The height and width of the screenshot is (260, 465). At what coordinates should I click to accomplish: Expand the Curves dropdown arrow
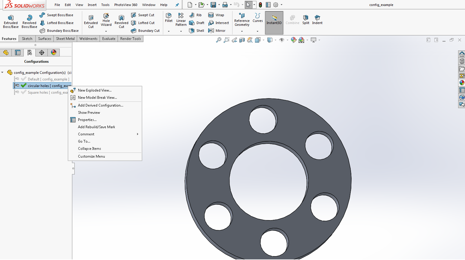coord(257,31)
